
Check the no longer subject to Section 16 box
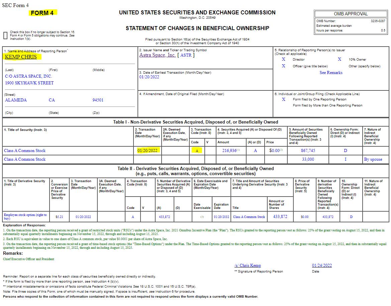pyautogui.click(x=5, y=35)
